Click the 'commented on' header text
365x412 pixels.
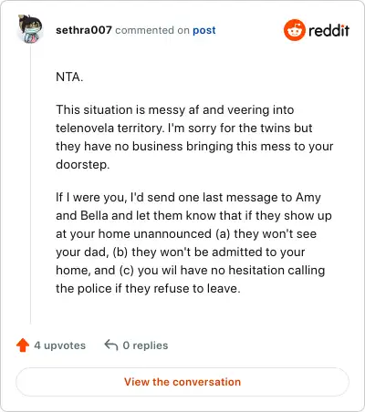[152, 30]
